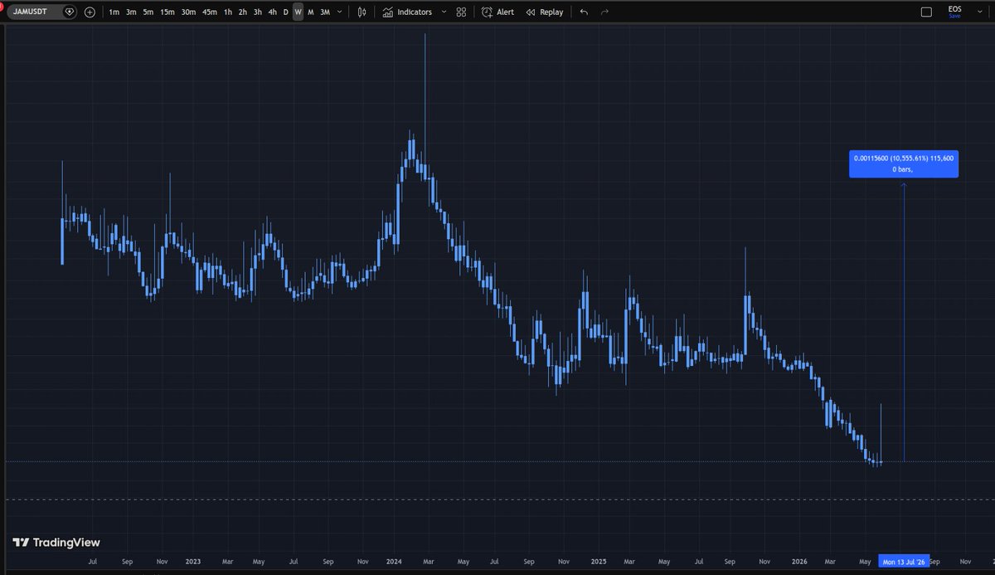This screenshot has width=995, height=575.
Task: Open the candlestick chart type selector
Action: [362, 12]
